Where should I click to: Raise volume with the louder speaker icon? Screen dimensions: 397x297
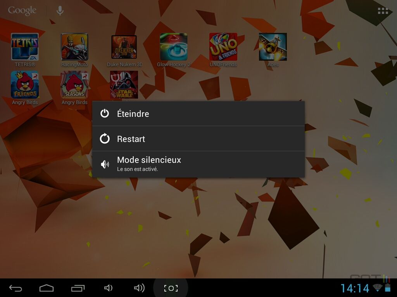click(139, 288)
